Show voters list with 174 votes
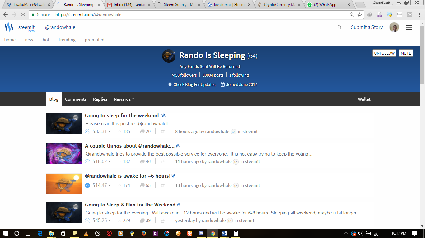425x238 pixels. click(124, 185)
